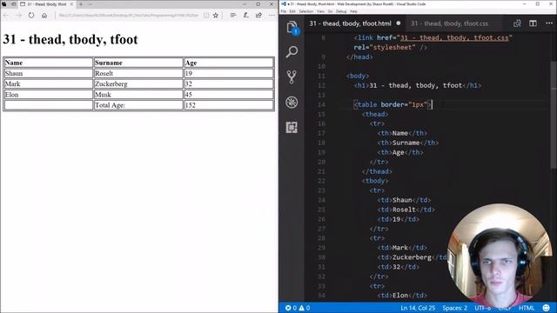
Task: Refresh the Edge browser page
Action: (x=31, y=16)
